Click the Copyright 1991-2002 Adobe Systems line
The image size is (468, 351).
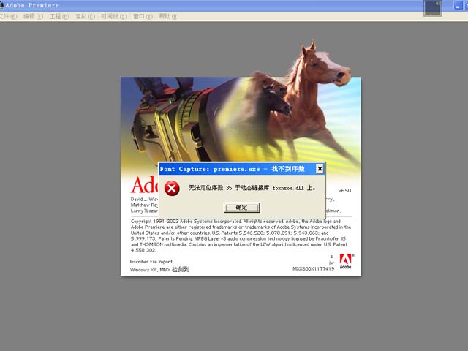(235, 222)
